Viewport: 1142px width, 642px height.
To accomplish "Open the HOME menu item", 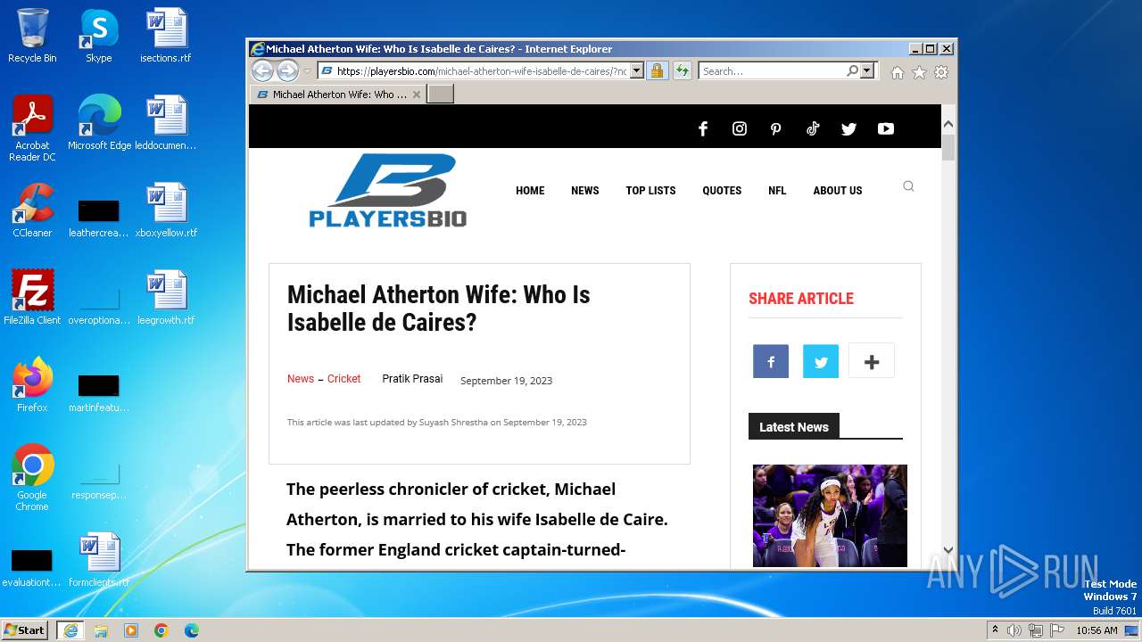I will [x=530, y=191].
